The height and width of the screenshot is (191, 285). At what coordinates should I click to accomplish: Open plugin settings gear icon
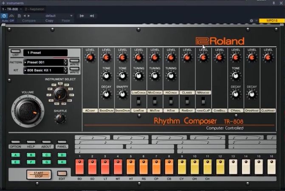tap(251, 21)
